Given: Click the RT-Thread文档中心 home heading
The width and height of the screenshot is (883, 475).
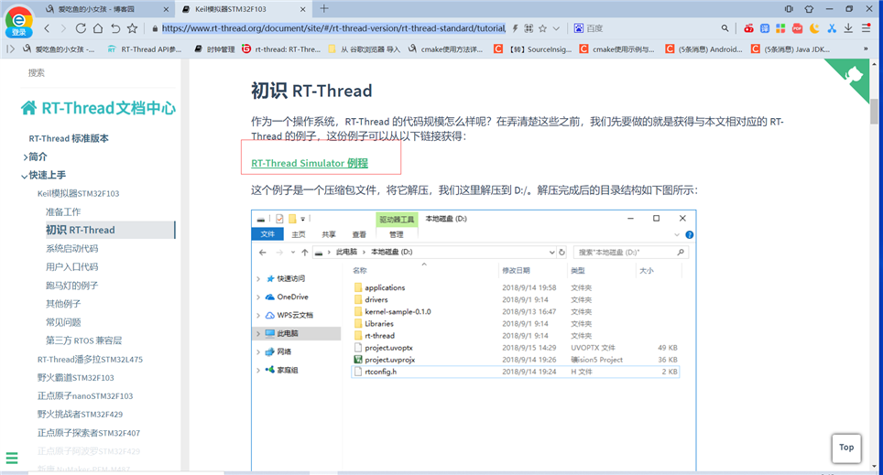Looking at the screenshot, I should pyautogui.click(x=99, y=107).
